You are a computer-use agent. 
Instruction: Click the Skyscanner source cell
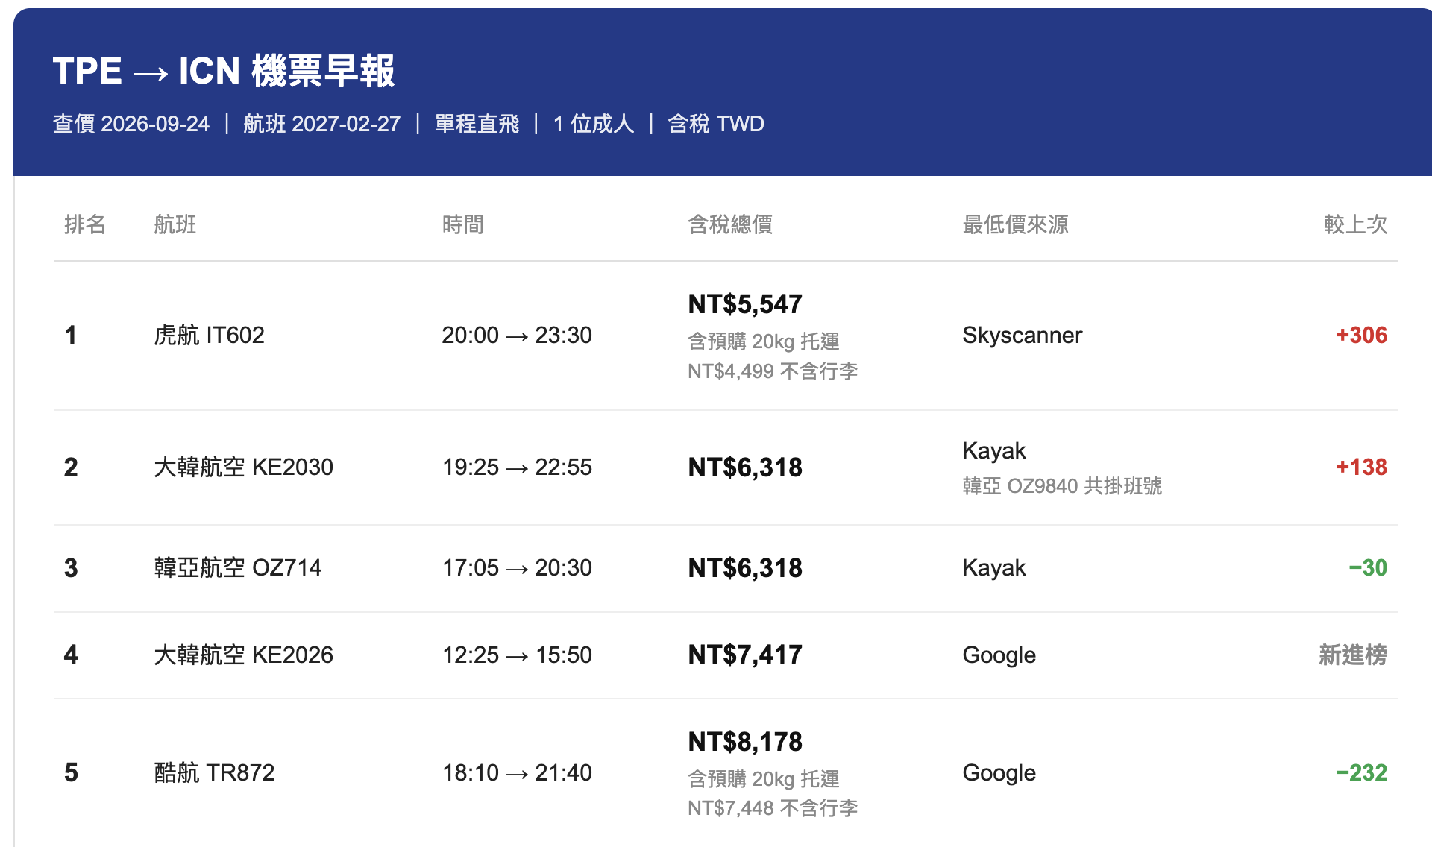(1022, 336)
